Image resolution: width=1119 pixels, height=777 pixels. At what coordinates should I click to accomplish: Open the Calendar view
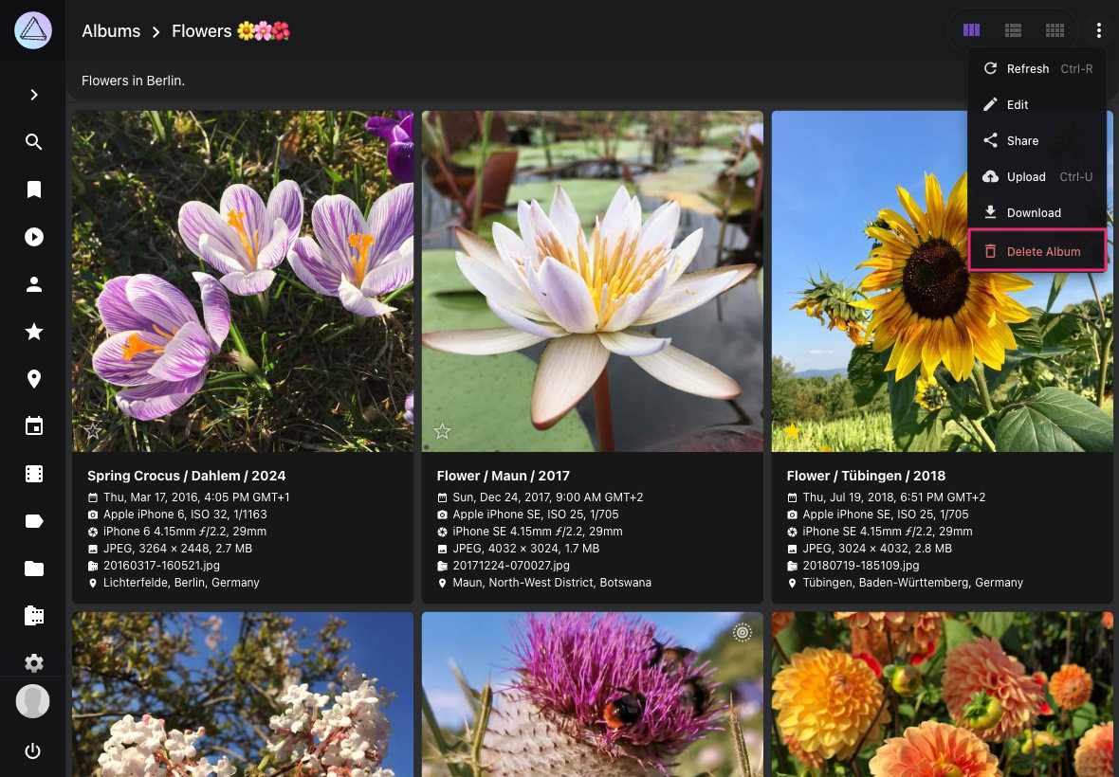[34, 426]
